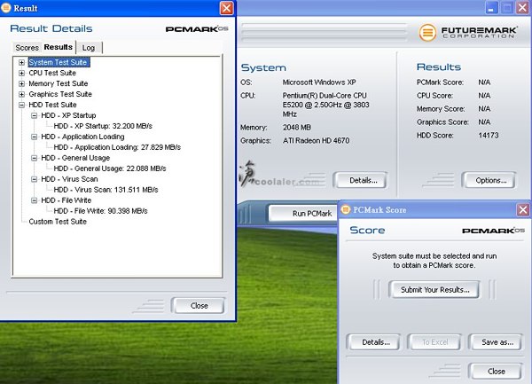Open the Log tab
532x384 pixels.
pyautogui.click(x=89, y=48)
